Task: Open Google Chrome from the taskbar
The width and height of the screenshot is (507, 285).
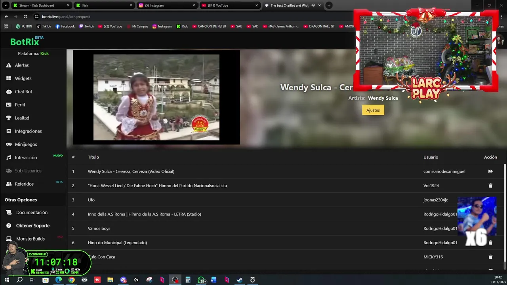Action: tap(71, 280)
